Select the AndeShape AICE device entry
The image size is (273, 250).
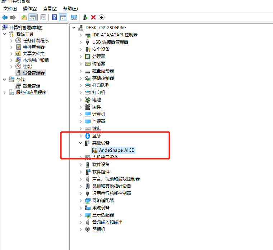tap(116, 150)
